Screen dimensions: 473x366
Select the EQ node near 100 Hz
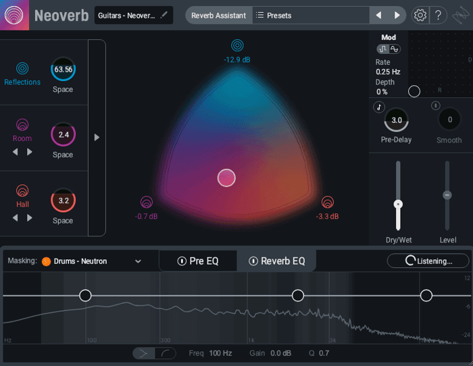click(x=85, y=296)
